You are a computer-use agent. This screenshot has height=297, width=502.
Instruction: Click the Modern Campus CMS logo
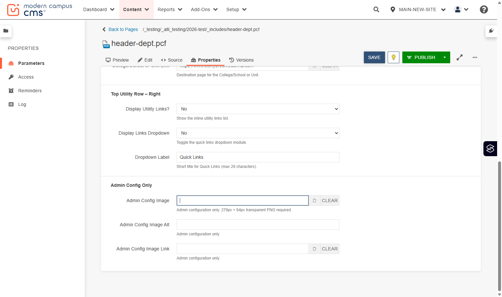(x=39, y=10)
